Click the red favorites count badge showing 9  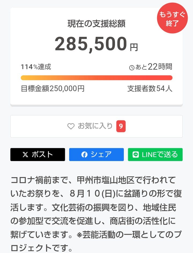[x=121, y=126]
